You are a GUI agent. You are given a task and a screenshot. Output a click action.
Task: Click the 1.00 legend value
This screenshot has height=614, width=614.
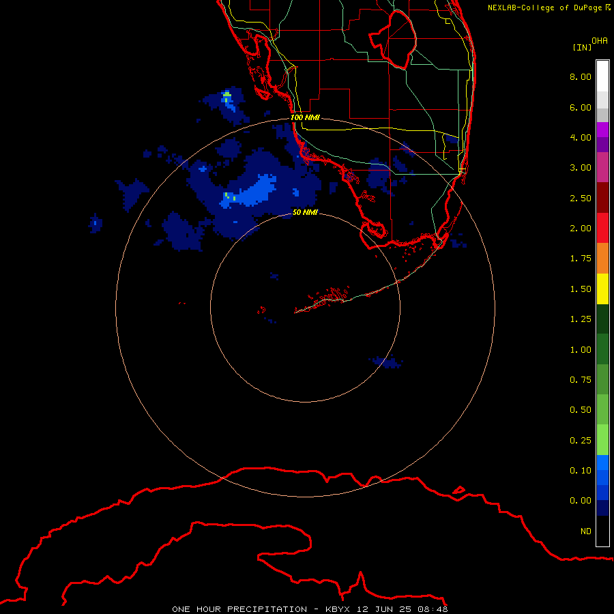[581, 350]
